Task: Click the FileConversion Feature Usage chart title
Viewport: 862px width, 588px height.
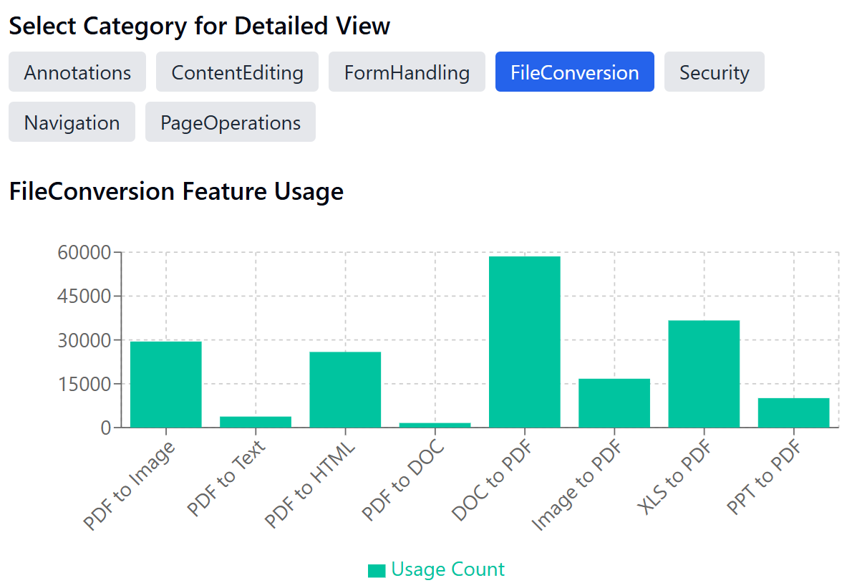Action: coord(176,191)
